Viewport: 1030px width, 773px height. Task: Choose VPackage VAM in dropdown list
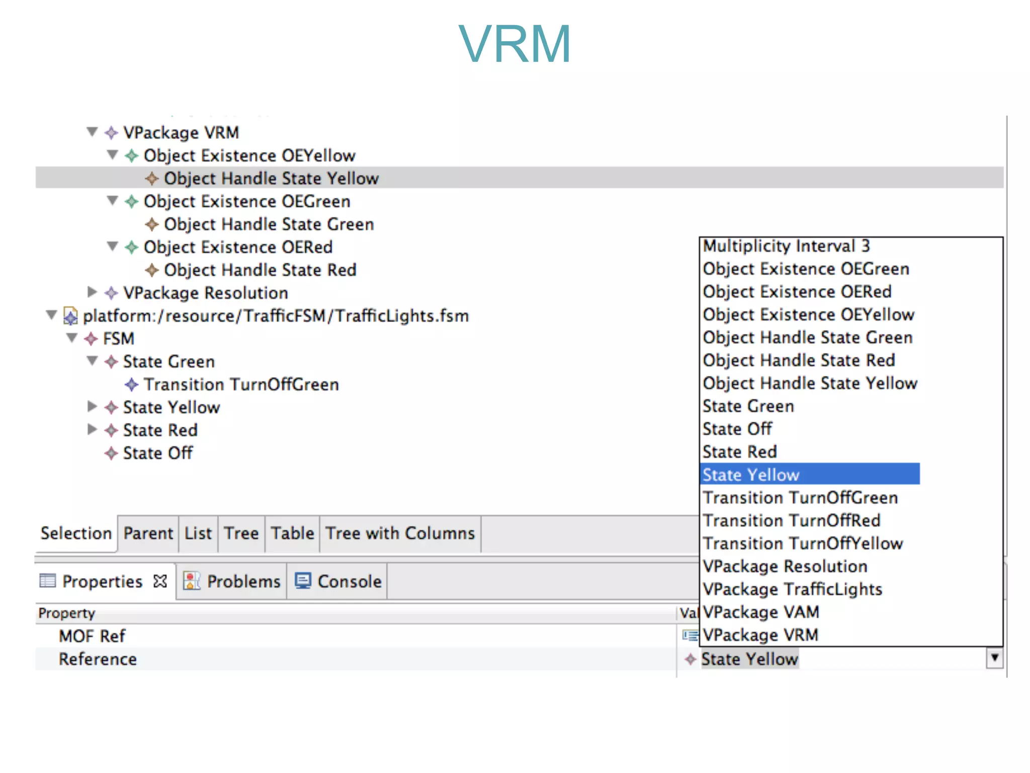[760, 612]
